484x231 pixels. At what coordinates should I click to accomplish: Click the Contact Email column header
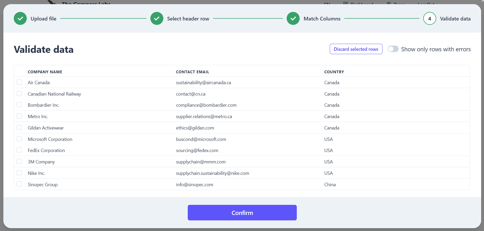(x=193, y=72)
